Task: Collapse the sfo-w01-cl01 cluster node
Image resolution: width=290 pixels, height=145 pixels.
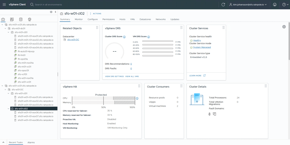Action: [x=9, y=93]
